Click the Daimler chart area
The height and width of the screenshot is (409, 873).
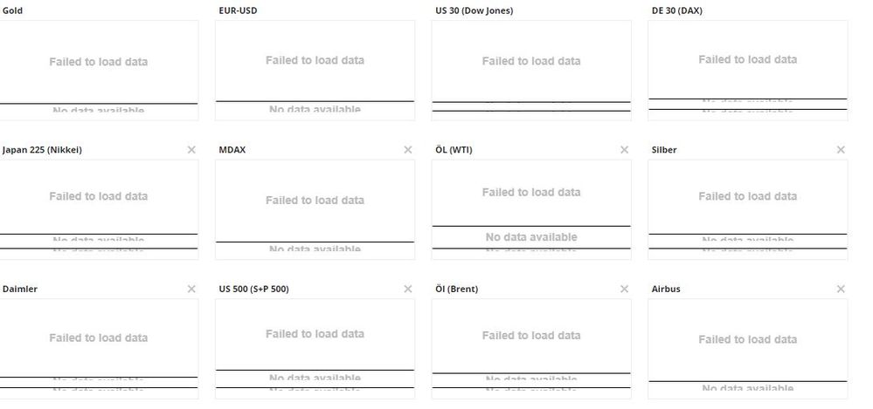pos(98,338)
